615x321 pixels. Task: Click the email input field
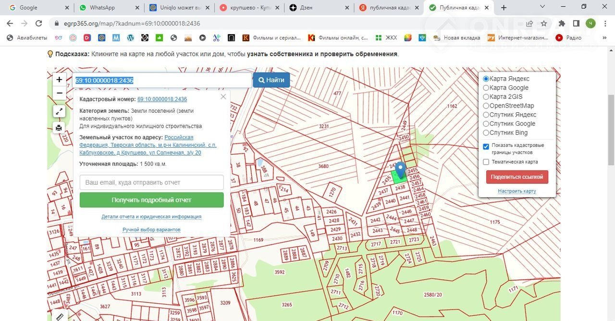point(151,182)
